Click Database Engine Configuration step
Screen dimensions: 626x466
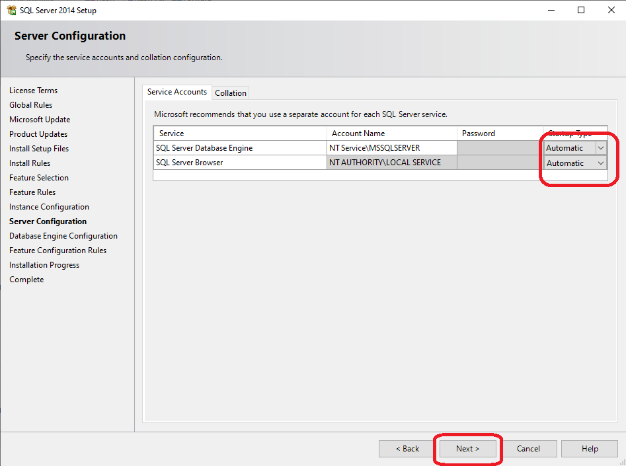[63, 236]
